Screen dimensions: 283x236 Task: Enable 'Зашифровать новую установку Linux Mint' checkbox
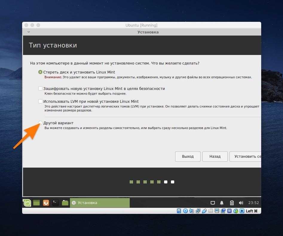(40, 88)
